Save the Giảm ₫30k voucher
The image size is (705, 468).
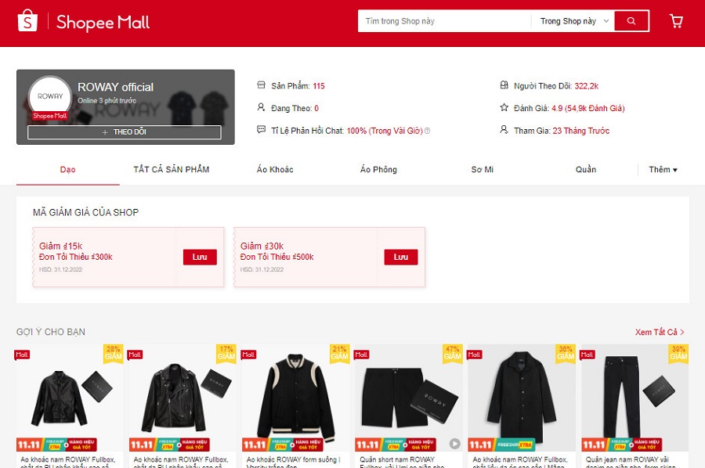click(400, 257)
